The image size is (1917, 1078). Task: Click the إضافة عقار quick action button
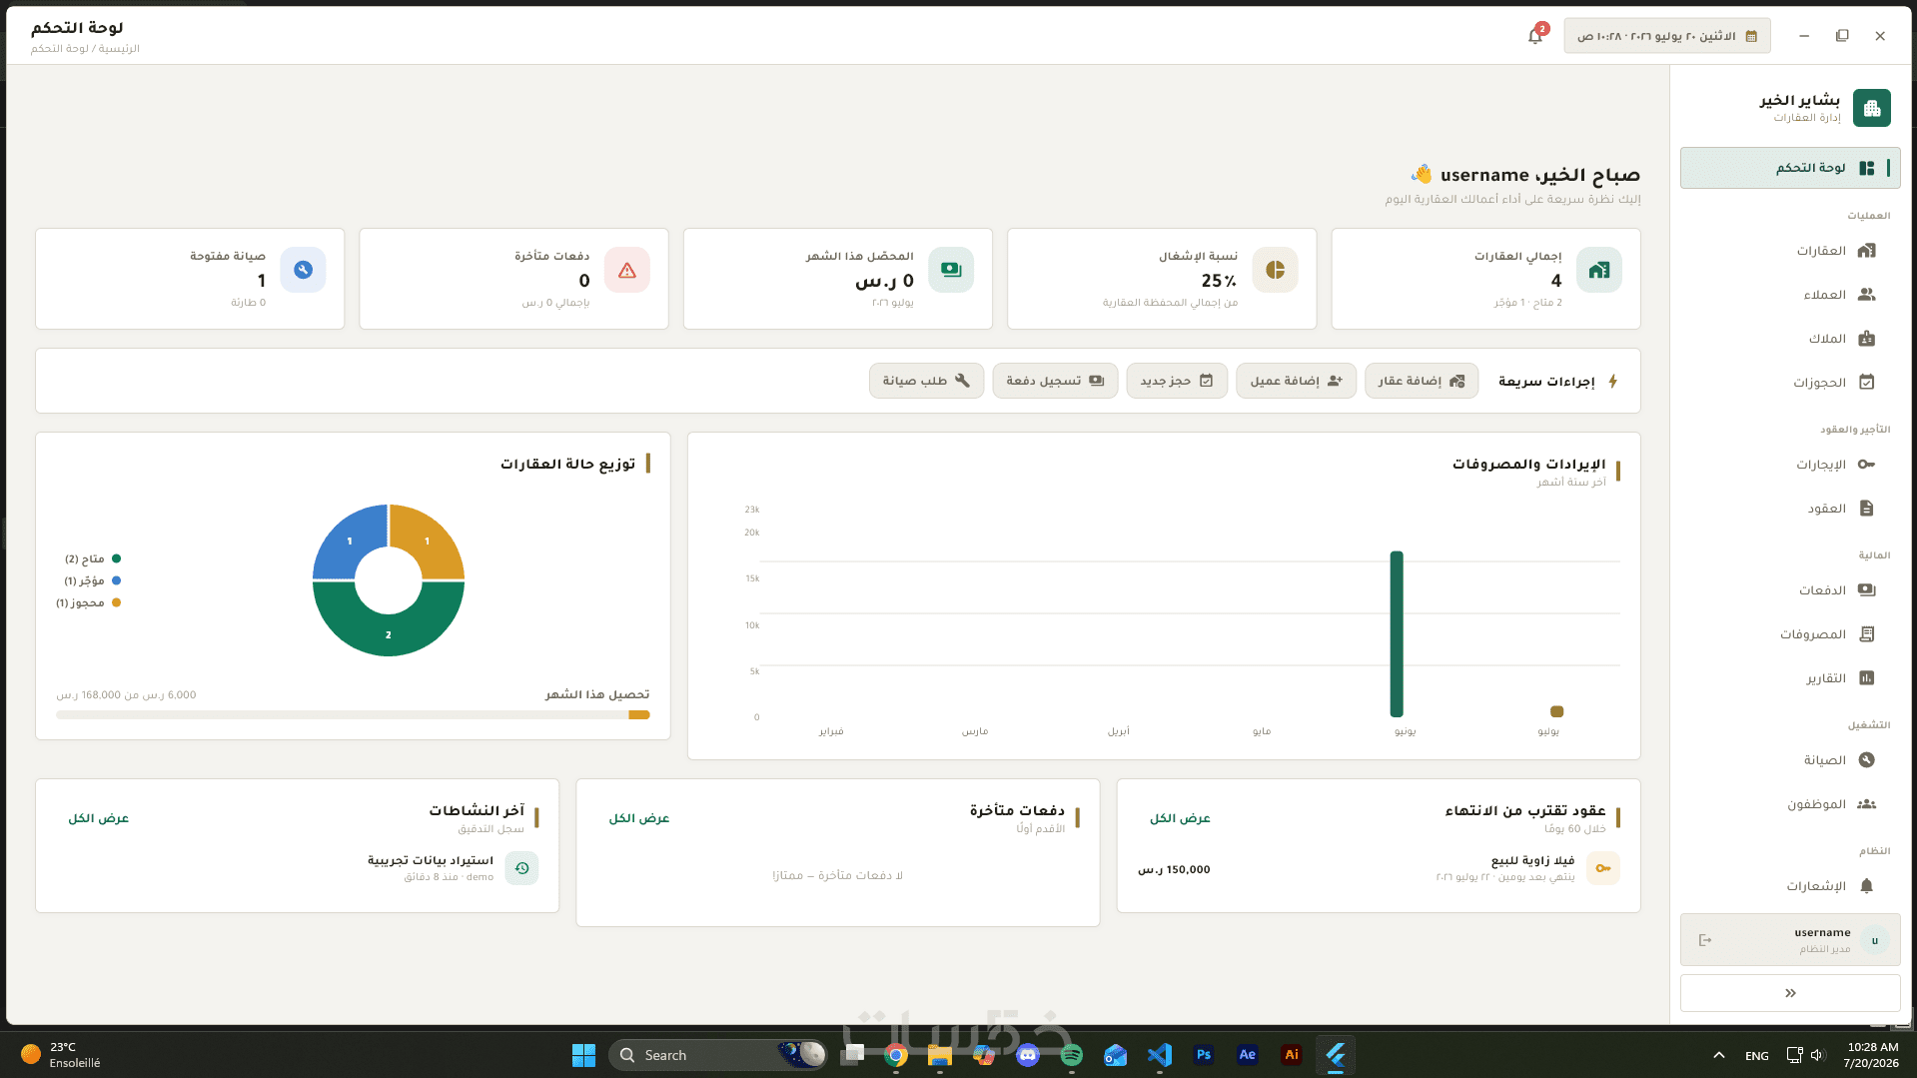[1422, 381]
